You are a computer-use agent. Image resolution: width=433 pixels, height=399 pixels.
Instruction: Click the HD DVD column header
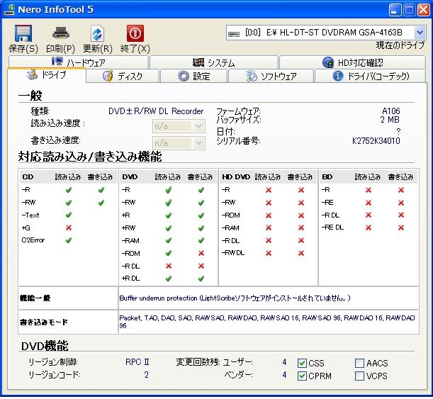click(236, 177)
